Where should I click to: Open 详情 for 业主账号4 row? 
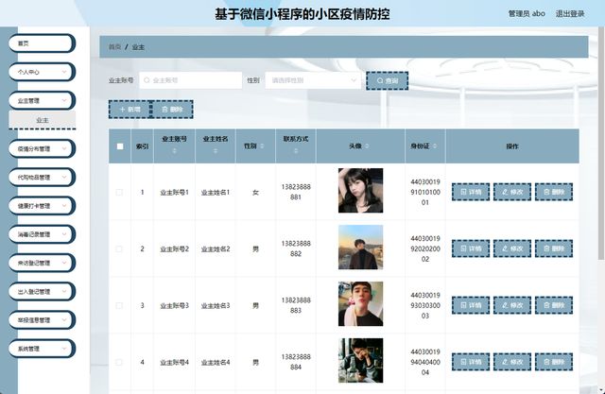coord(471,362)
